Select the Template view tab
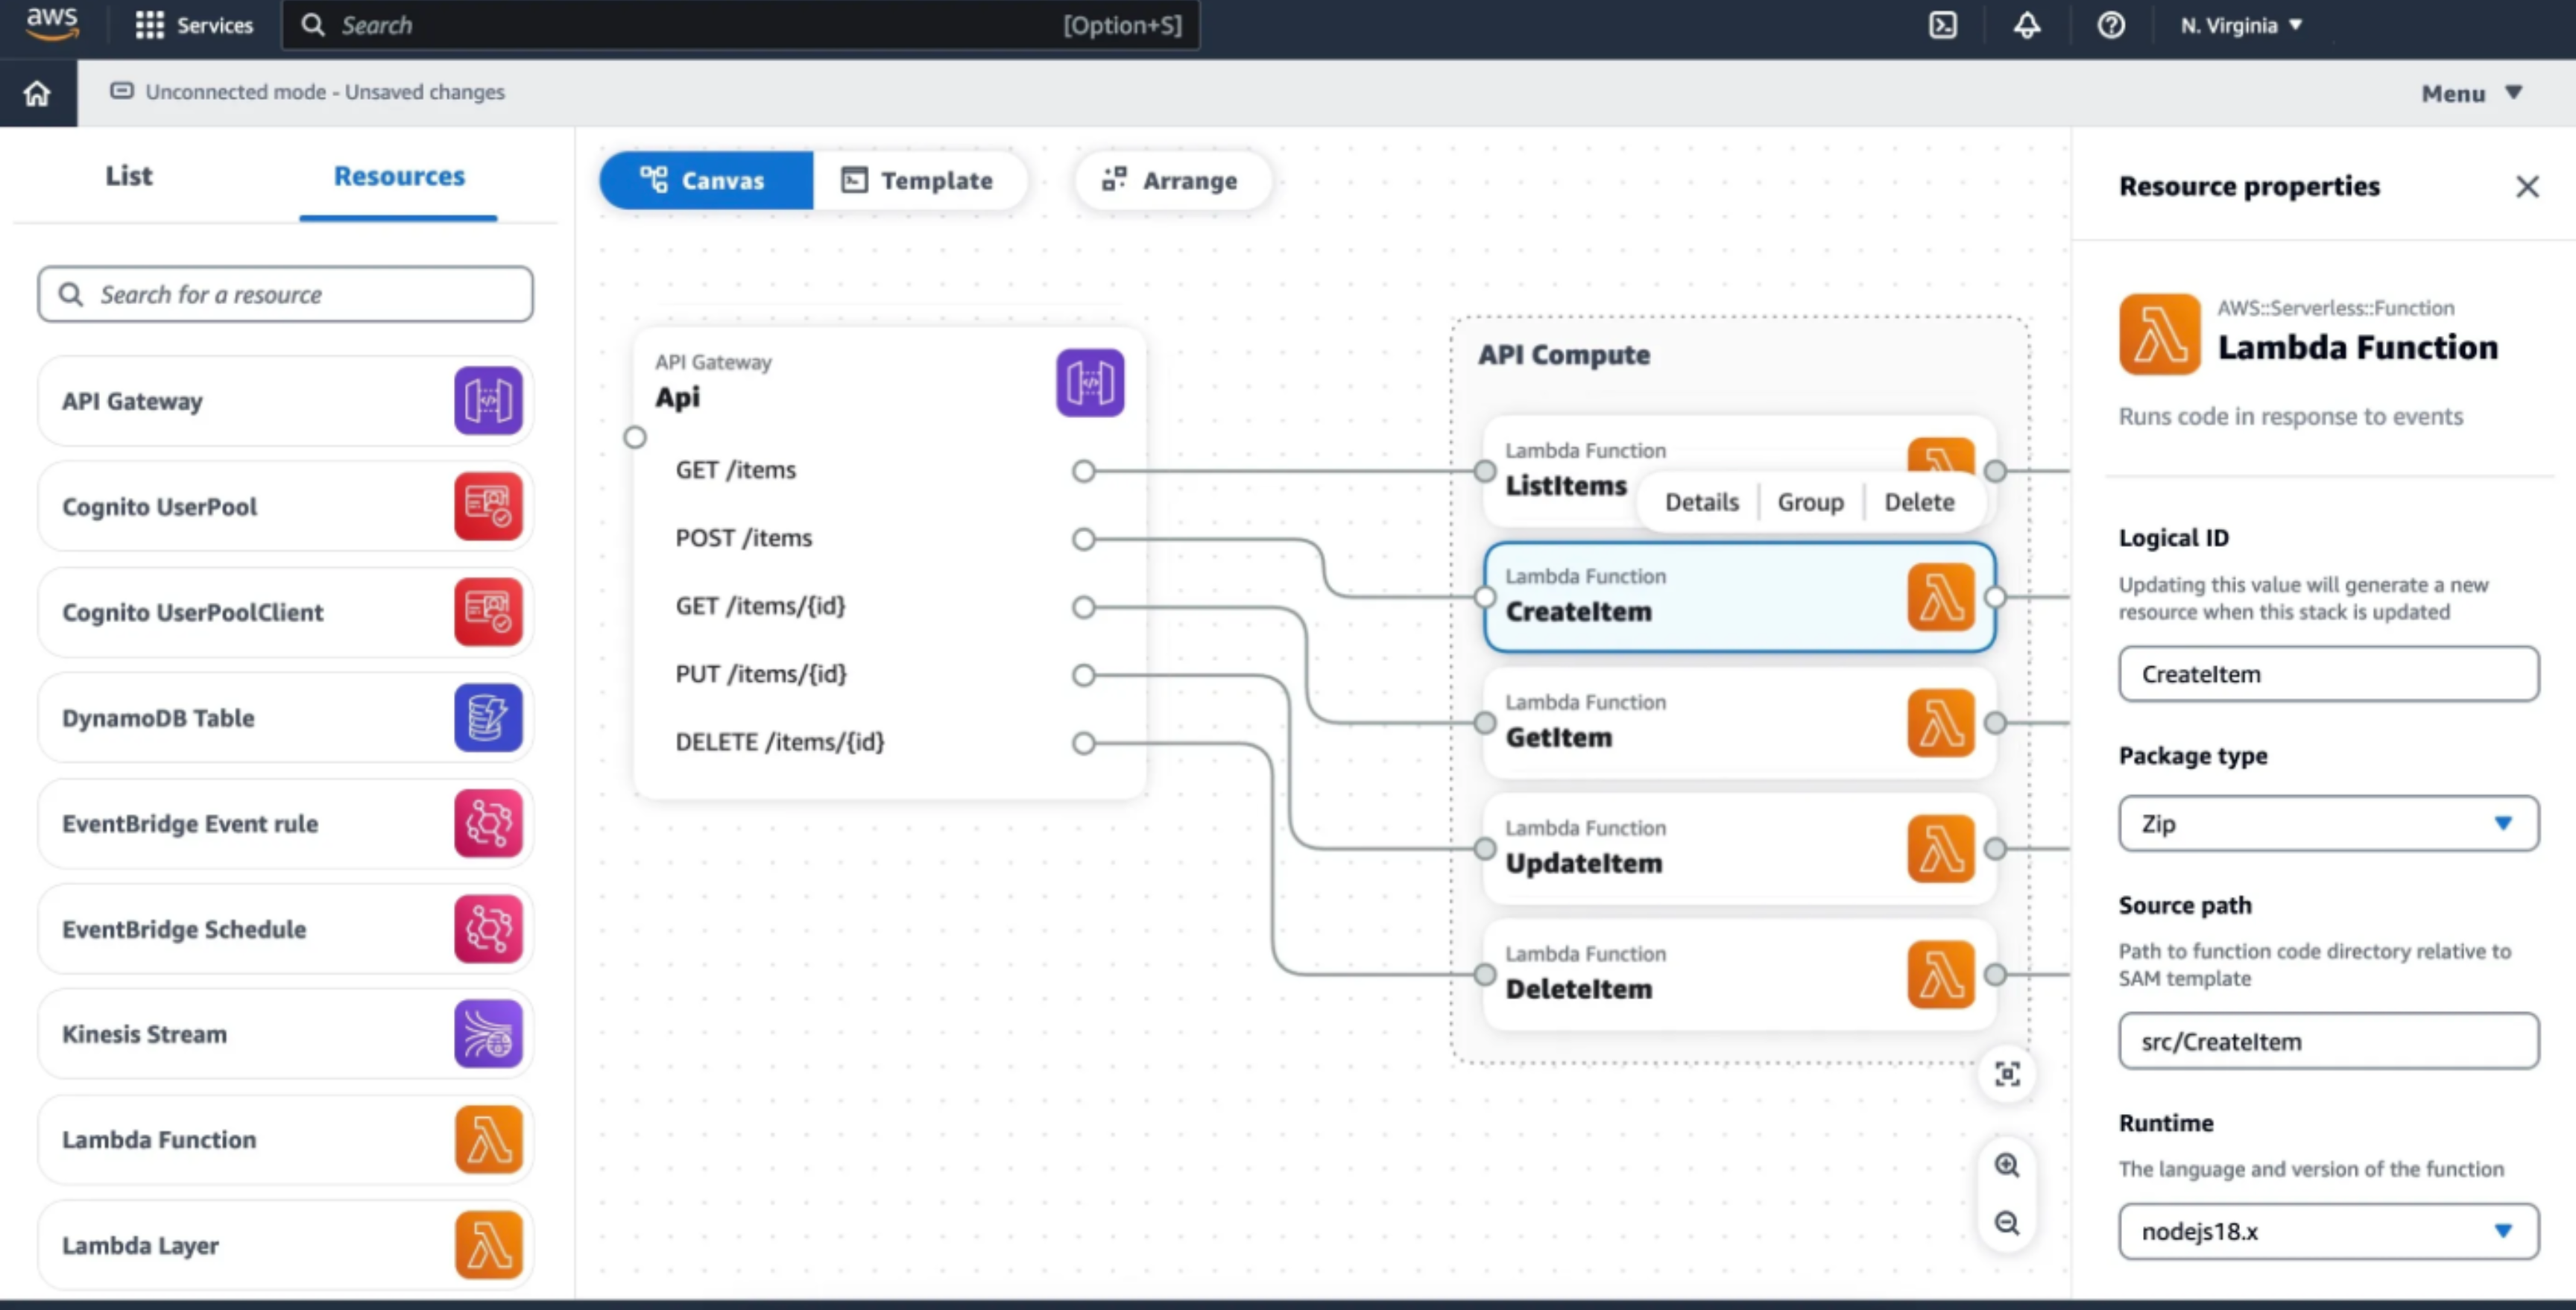Image resolution: width=2576 pixels, height=1310 pixels. click(919, 181)
